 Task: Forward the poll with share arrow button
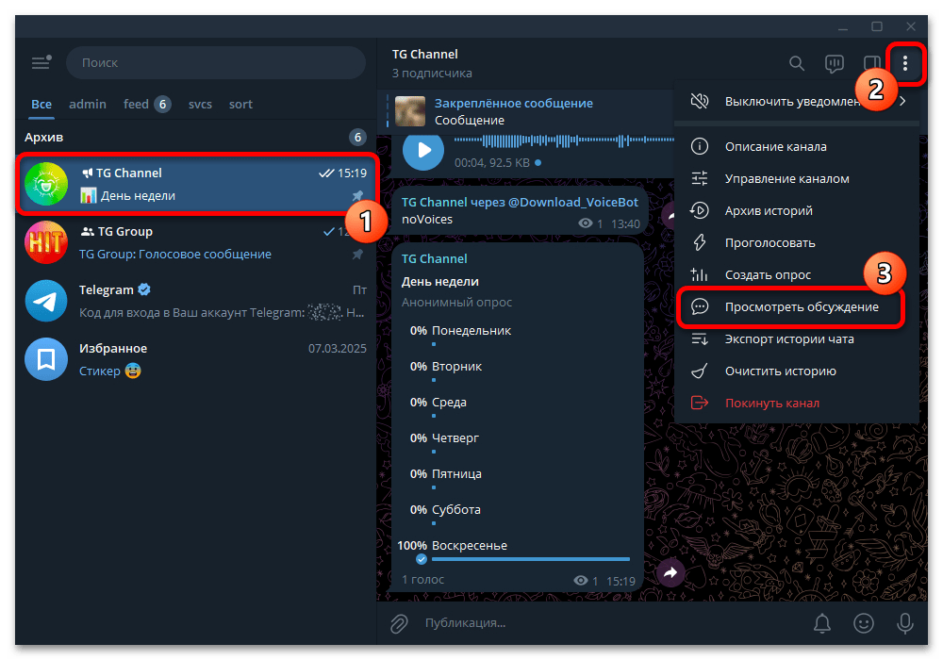[x=670, y=572]
